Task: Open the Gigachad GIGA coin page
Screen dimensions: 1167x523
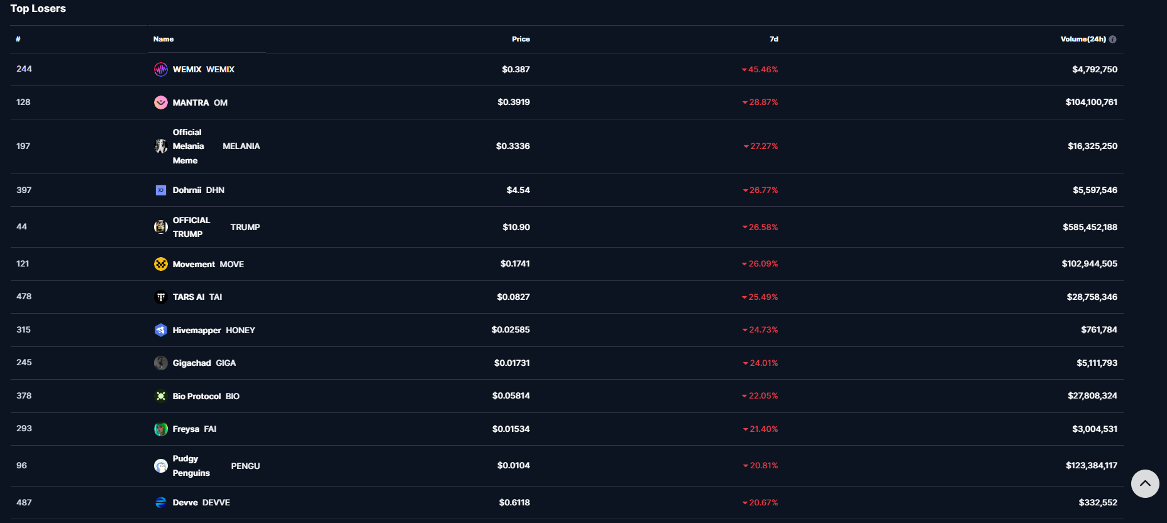Action: 192,363
